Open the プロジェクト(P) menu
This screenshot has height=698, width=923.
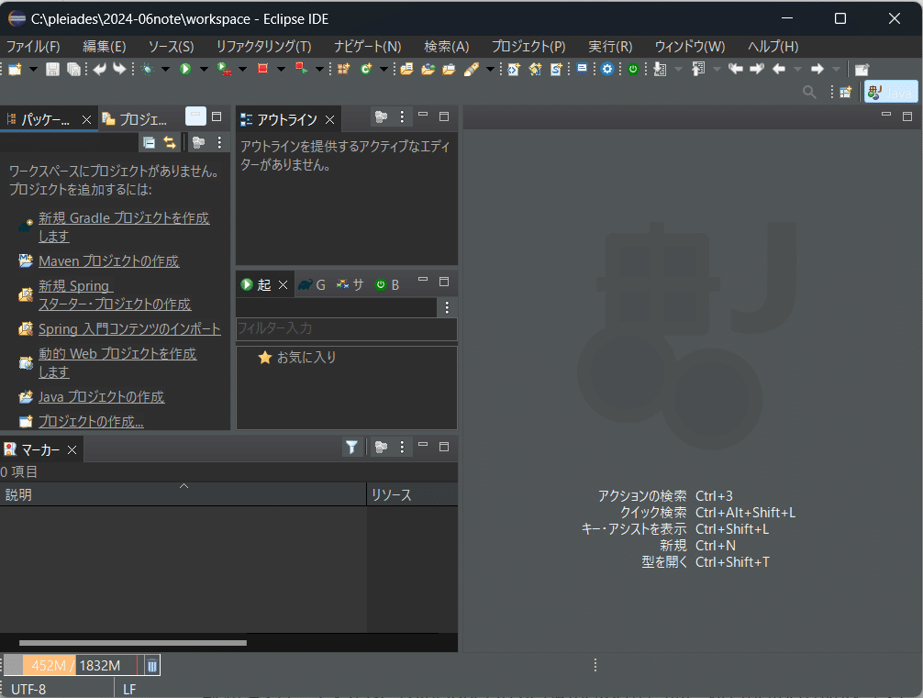pyautogui.click(x=528, y=47)
